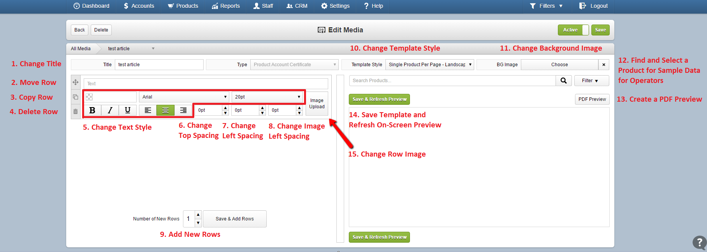707x252 pixels.
Task: Toggle italic text formatting
Action: [110, 110]
